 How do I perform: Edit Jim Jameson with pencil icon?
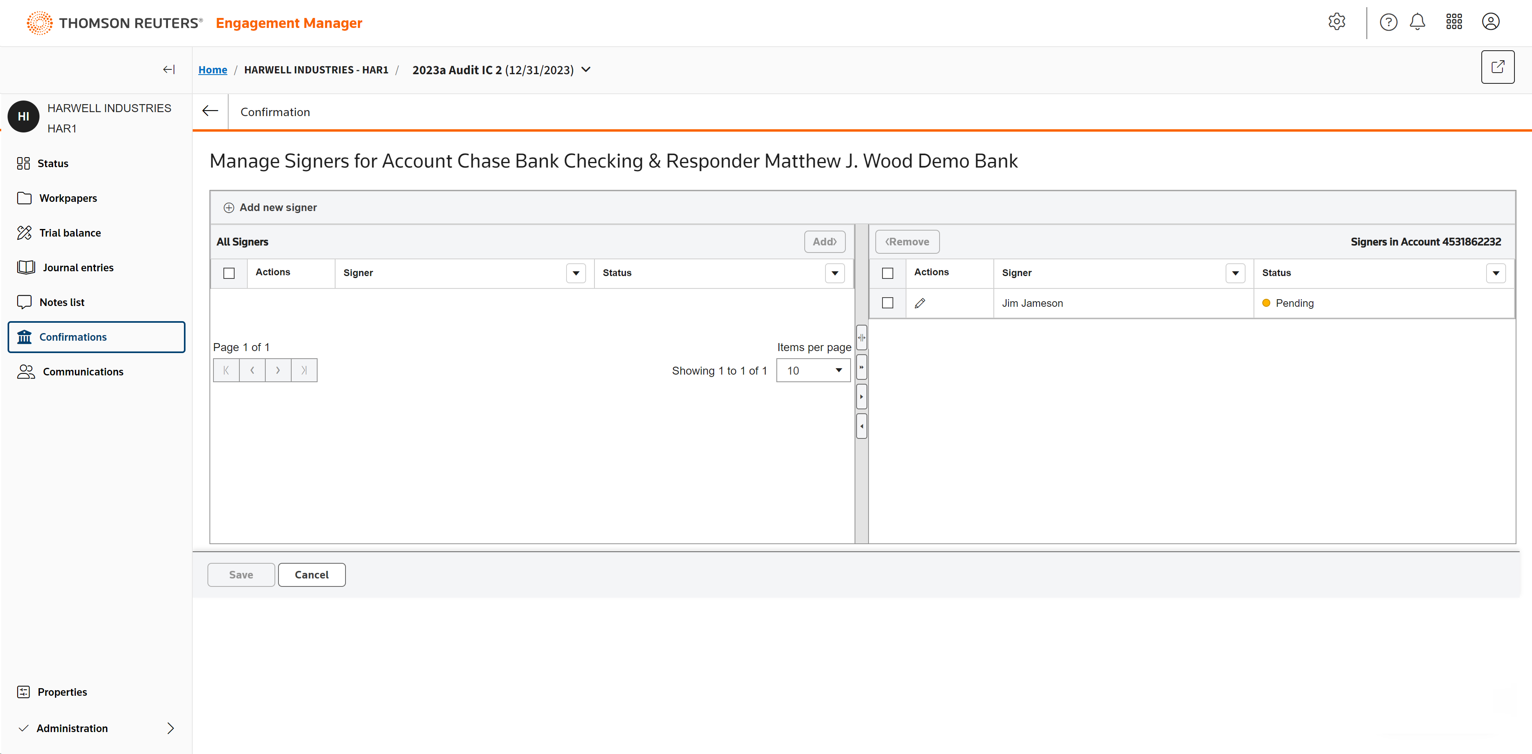click(x=920, y=303)
